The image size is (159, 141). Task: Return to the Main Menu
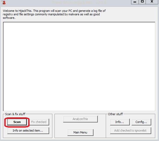[x=80, y=132]
